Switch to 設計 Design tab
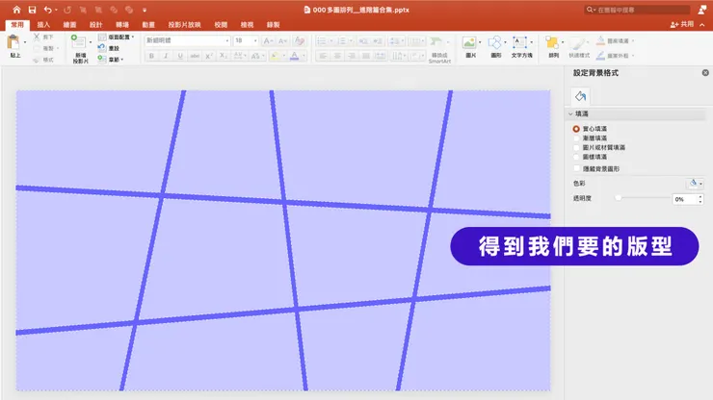 tap(96, 25)
